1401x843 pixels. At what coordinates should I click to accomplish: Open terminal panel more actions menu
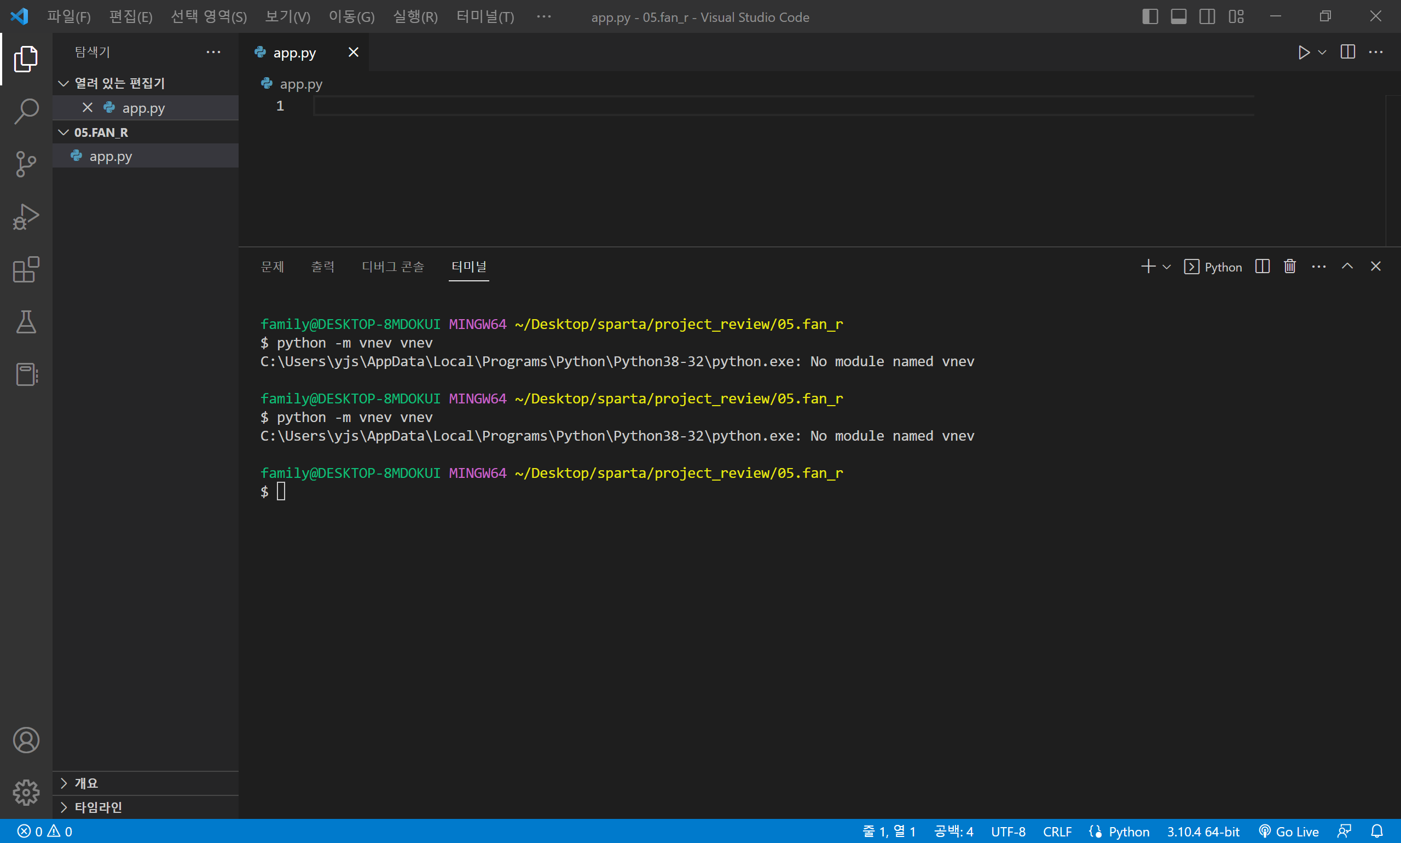[x=1319, y=267]
